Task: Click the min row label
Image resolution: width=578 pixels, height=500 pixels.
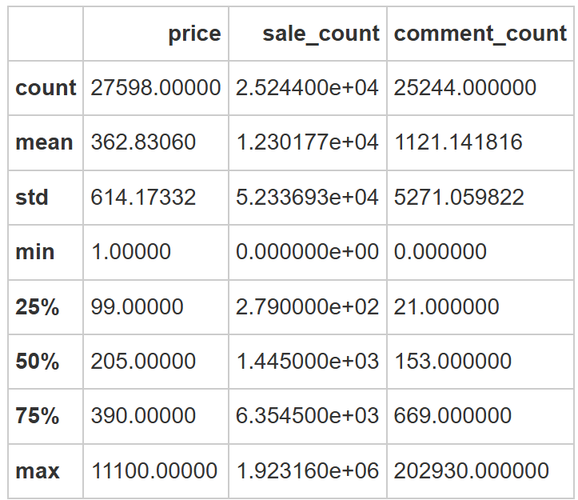Action: (35, 252)
